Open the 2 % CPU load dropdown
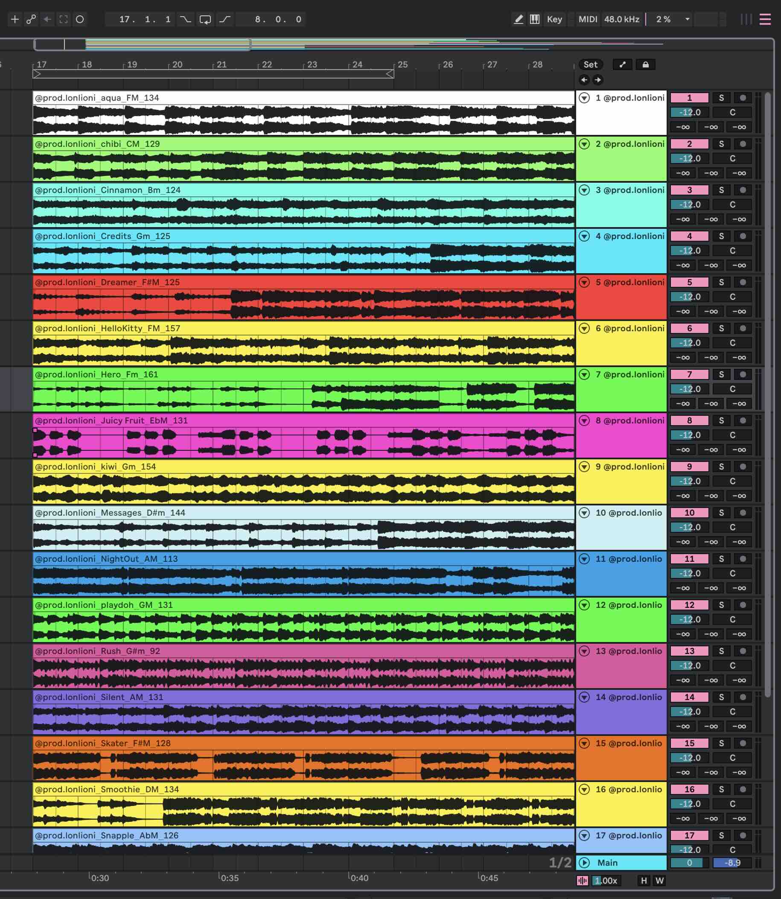The image size is (781, 899). click(687, 19)
